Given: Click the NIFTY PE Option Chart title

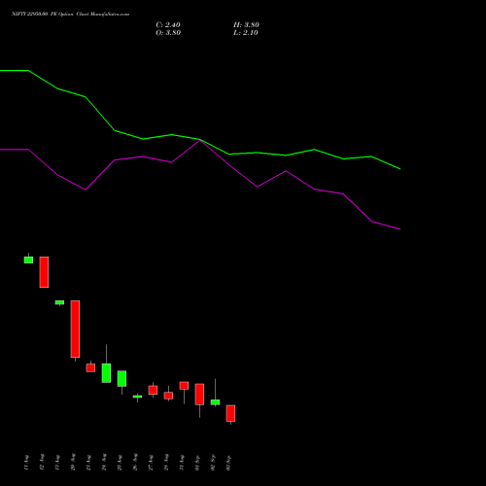Looking at the screenshot, I should pyautogui.click(x=70, y=14).
